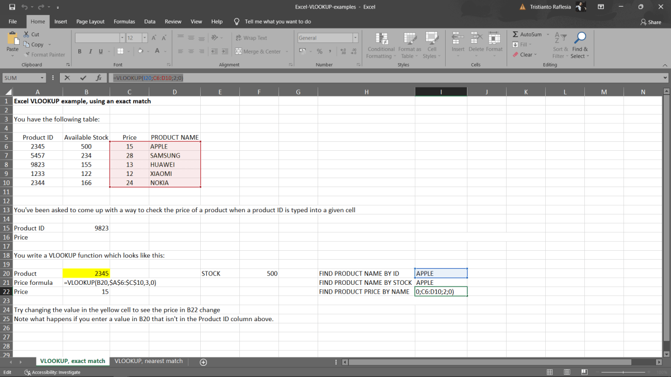Add a new worksheet with the plus button
The height and width of the screenshot is (377, 671).
(202, 362)
